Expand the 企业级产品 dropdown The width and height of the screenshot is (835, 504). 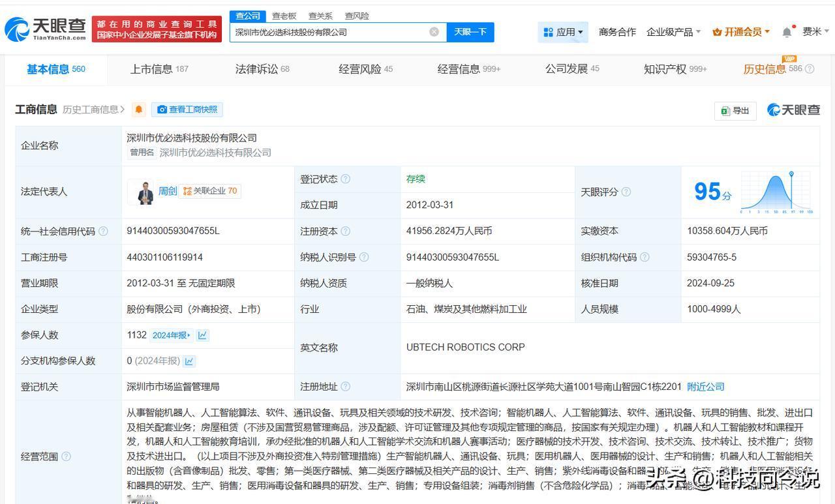(x=673, y=32)
